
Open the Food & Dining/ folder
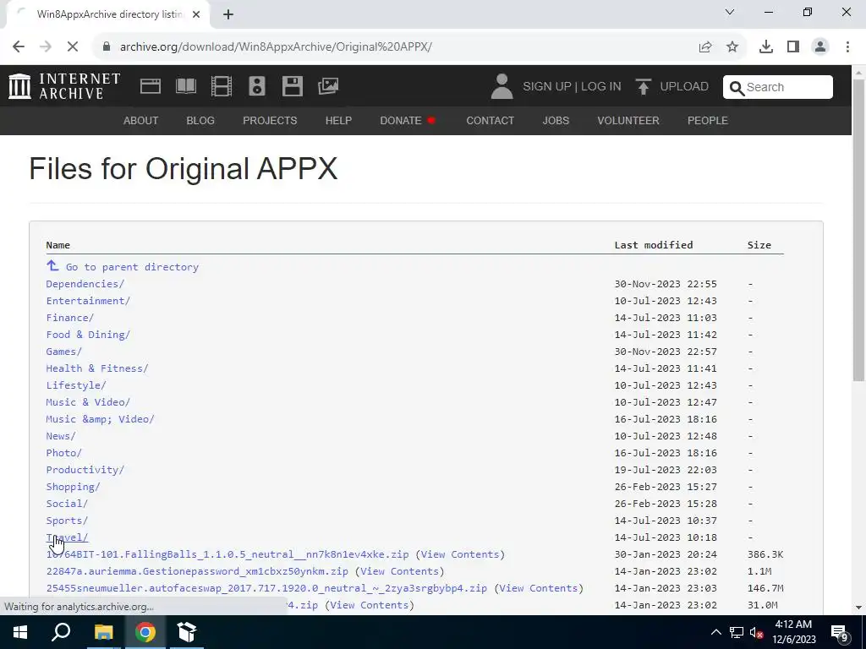click(x=88, y=335)
